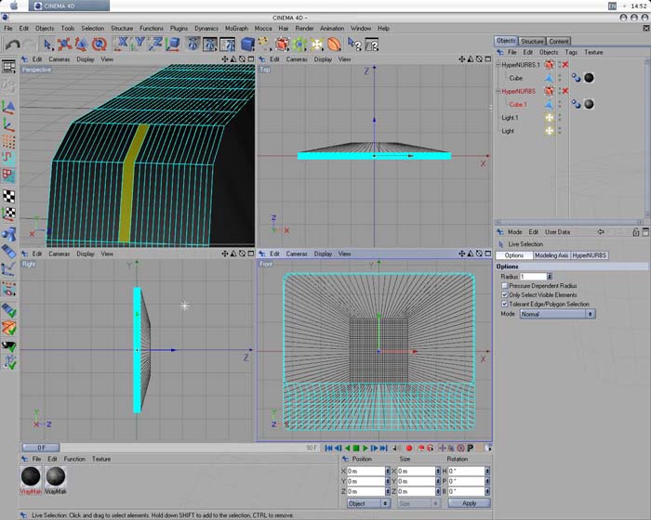Image resolution: width=651 pixels, height=520 pixels.
Task: Select the first VrayMat material thumbnail
Action: tap(31, 477)
